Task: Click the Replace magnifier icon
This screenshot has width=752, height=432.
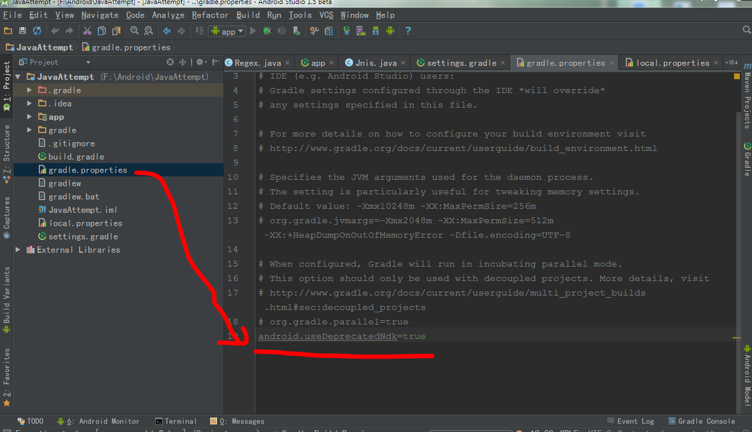Action: pos(149,31)
